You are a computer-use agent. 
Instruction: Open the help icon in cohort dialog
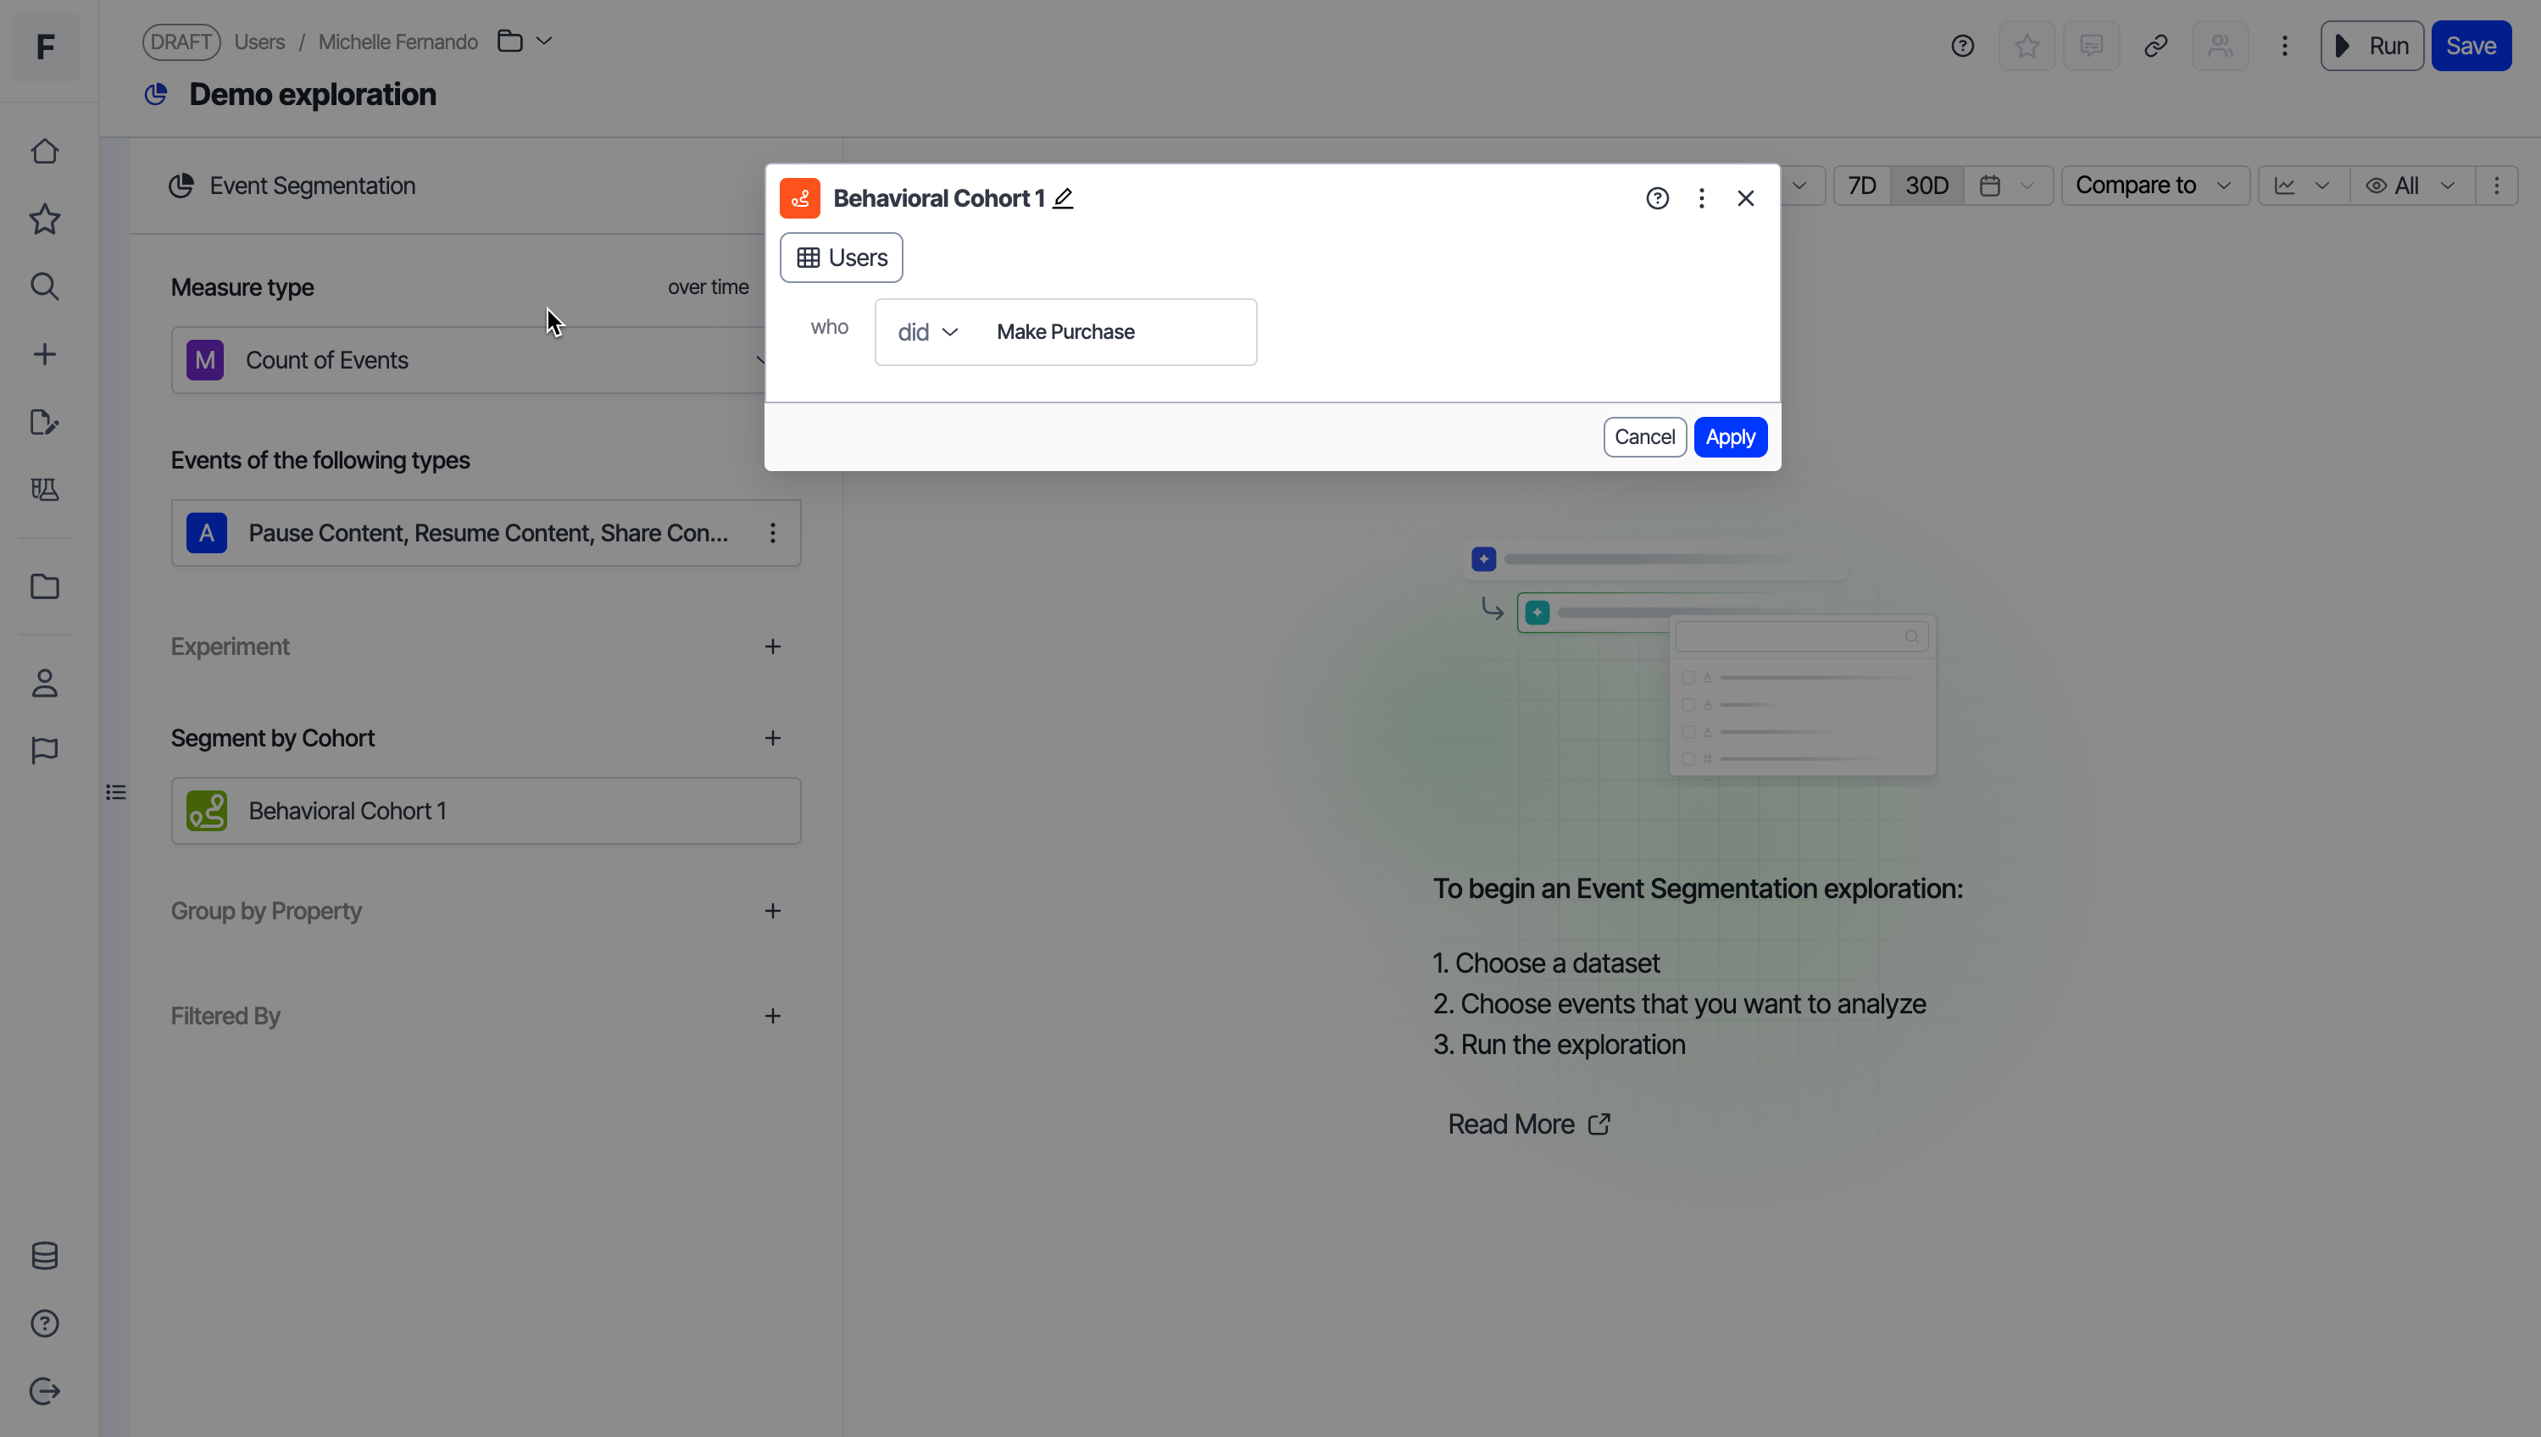click(1658, 198)
